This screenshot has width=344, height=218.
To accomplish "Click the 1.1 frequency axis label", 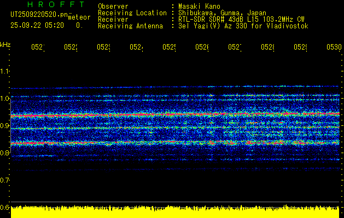I will click(4, 71).
